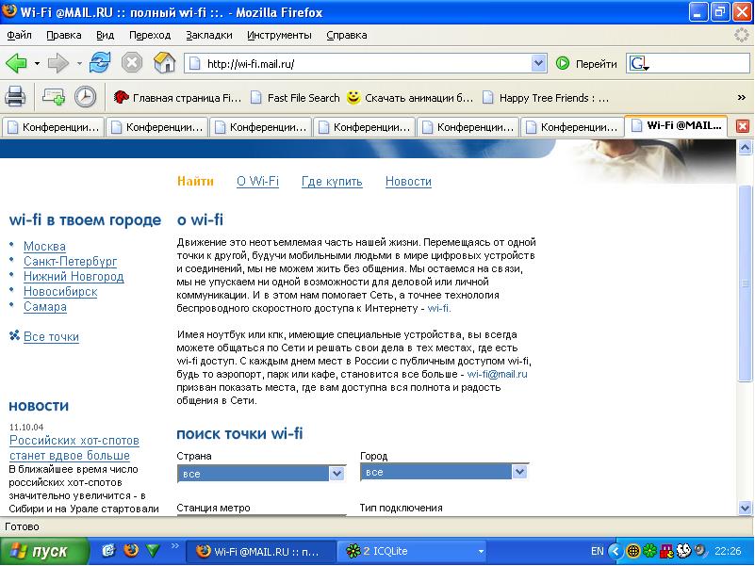The width and height of the screenshot is (755, 566).
Task: Open the Windows пуск Start button
Action: point(44,551)
